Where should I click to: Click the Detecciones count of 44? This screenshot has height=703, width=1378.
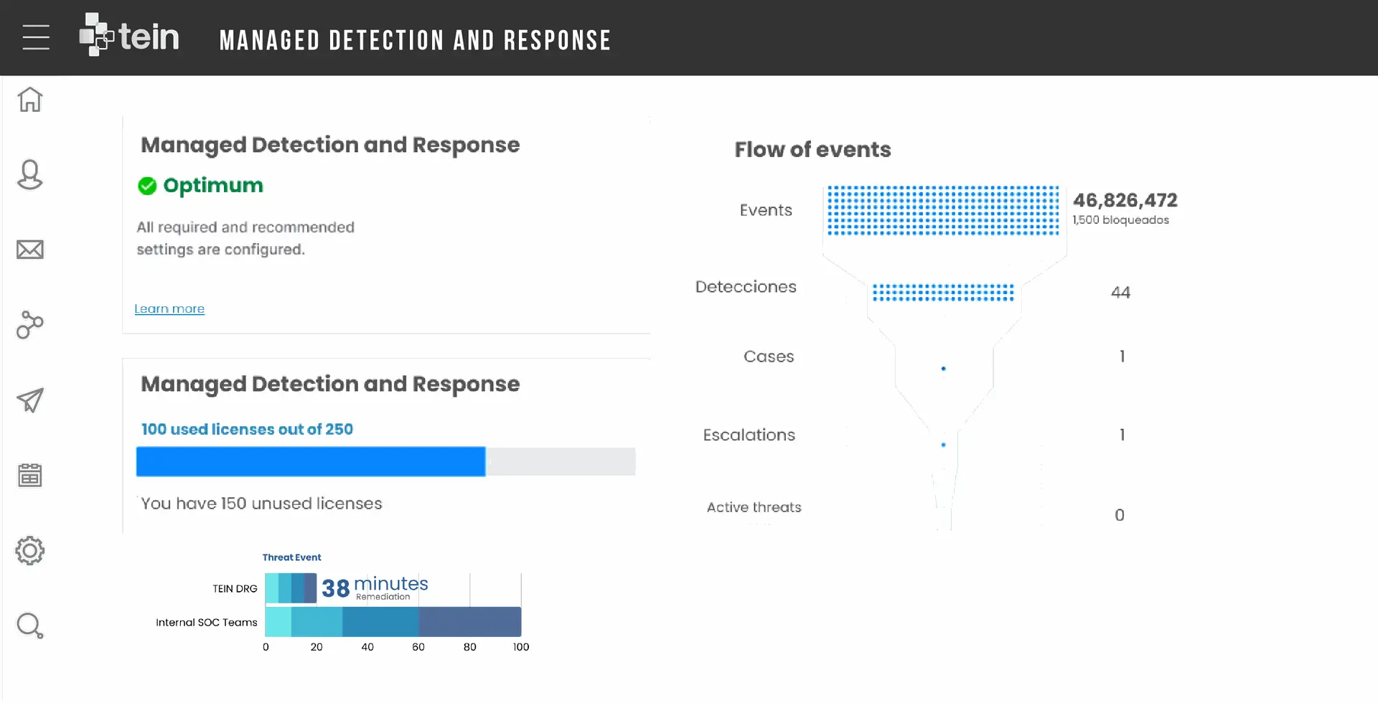(1120, 293)
